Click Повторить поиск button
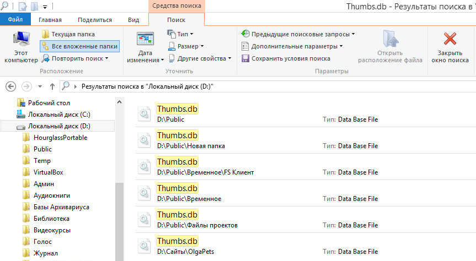This screenshot has height=261, width=476. (75, 58)
